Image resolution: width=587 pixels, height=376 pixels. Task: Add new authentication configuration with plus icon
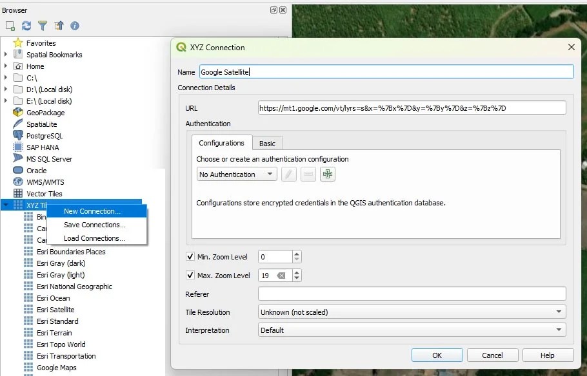[328, 174]
